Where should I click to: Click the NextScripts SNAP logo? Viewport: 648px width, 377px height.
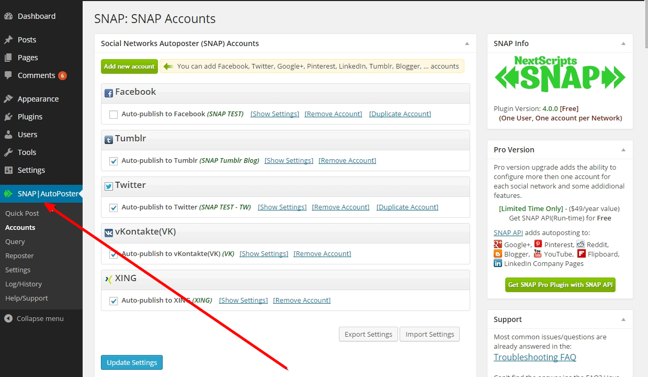560,73
